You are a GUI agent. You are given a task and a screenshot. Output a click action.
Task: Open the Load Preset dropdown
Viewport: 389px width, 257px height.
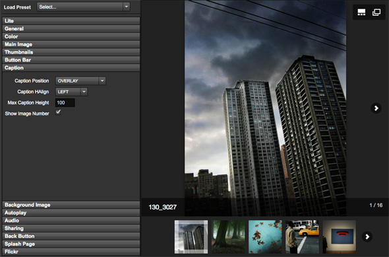[83, 7]
